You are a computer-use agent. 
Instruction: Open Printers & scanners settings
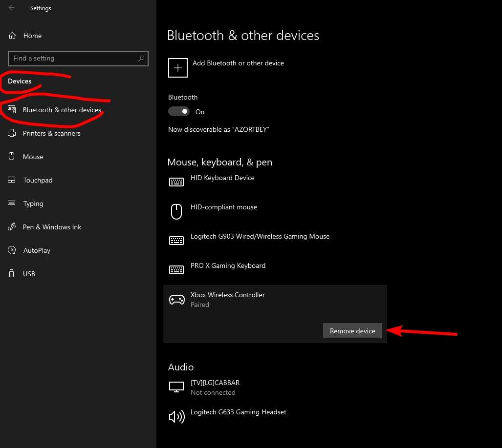point(51,133)
